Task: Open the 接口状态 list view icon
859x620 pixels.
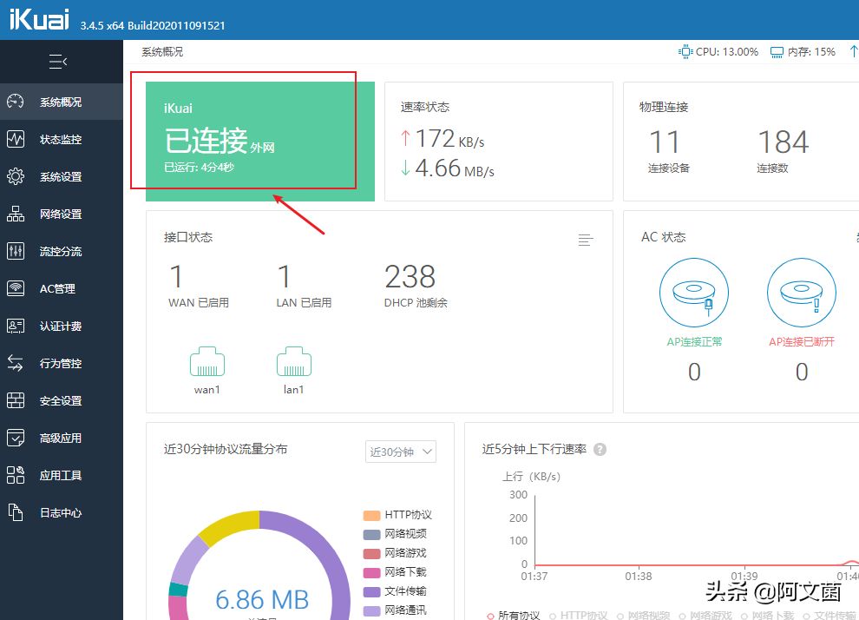Action: pos(586,240)
